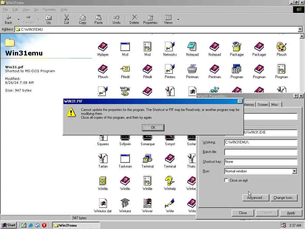
Task: Go Up one folder level
Action: click(x=49, y=19)
